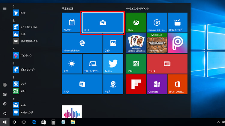Open the メール (Mail) tile
Screen dimensions: 225x126
(x=103, y=22)
